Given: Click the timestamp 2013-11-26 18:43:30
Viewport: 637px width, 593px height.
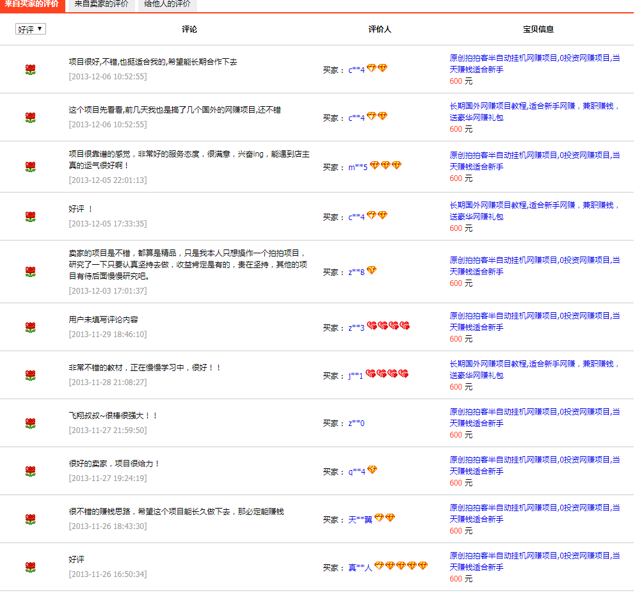Looking at the screenshot, I should point(108,526).
